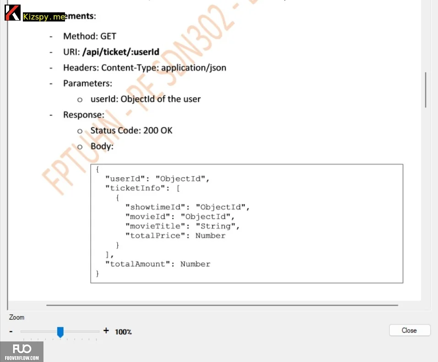Click 'Status Code: 200 OK'
The height and width of the screenshot is (362, 438).
[131, 131]
